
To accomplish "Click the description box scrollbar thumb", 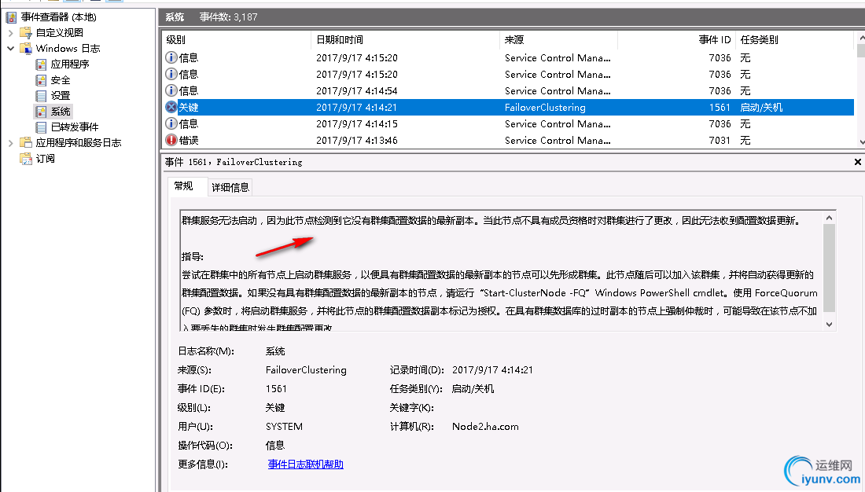I will click(829, 268).
